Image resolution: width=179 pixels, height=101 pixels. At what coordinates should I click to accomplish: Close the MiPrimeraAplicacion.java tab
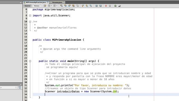coord(48,2)
